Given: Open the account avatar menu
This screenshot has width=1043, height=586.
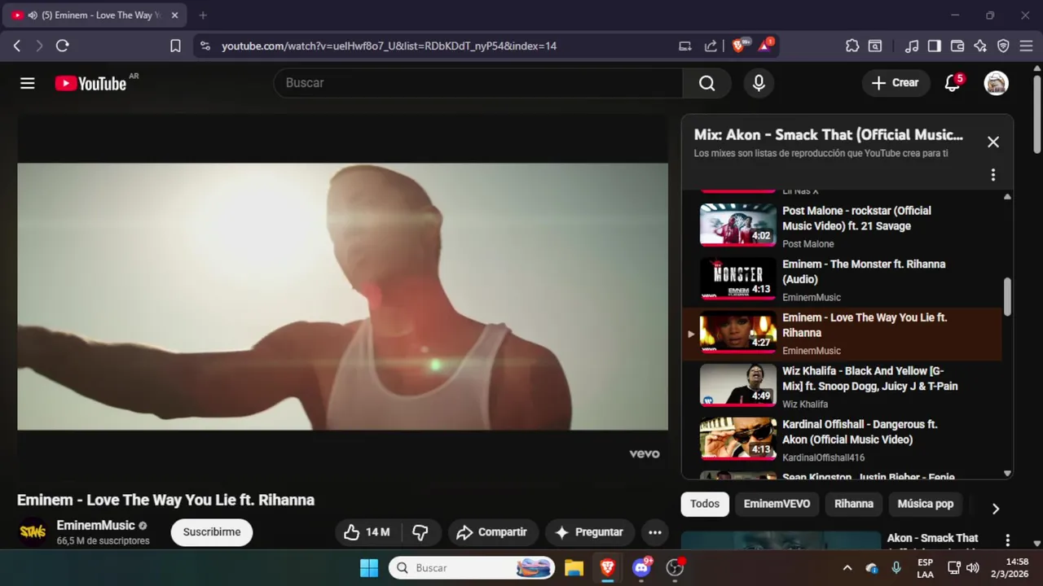Looking at the screenshot, I should pos(996,83).
